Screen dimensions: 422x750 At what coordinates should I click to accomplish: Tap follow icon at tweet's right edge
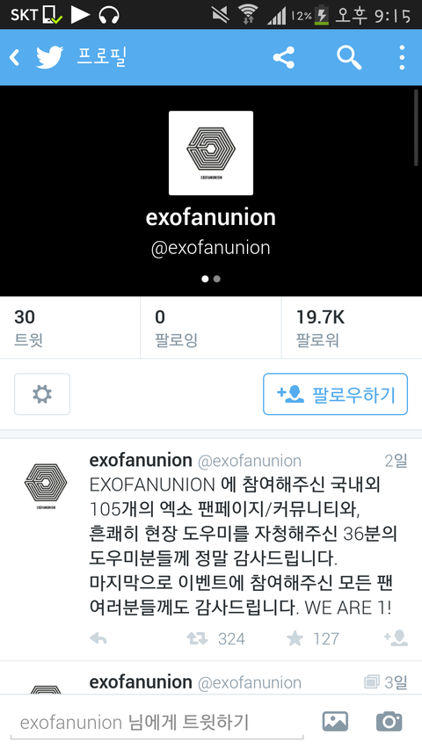point(396,638)
